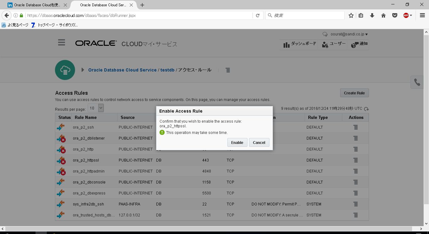
Task: Open the Oracle Cloud navigation hamburger menu
Action: pyautogui.click(x=62, y=43)
